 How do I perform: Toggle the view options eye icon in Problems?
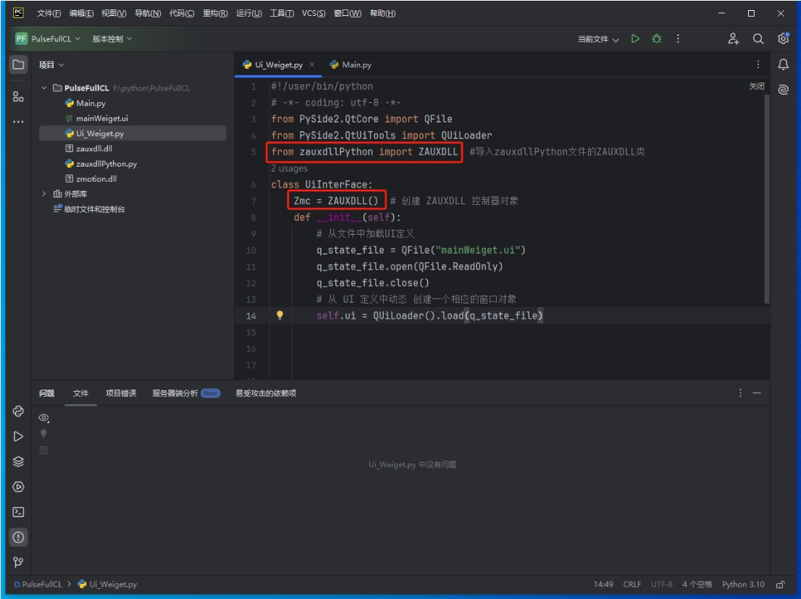click(x=44, y=418)
